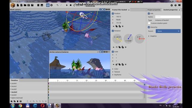Screen dimensions: 192x108
Task: Expand the klybni mermaid timeline row
Action: point(10,98)
